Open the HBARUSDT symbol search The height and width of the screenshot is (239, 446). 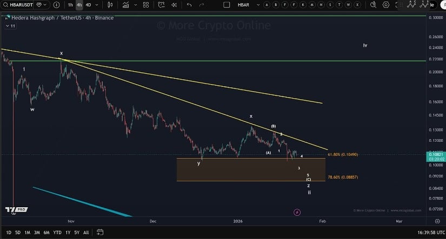click(x=21, y=5)
